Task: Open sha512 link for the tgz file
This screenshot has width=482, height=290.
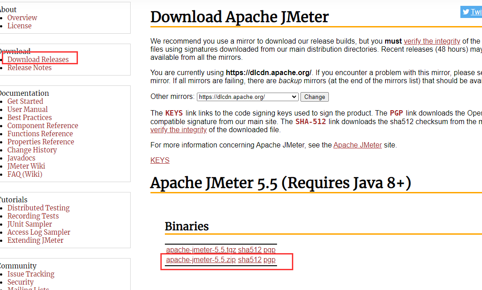Action: pyautogui.click(x=250, y=250)
